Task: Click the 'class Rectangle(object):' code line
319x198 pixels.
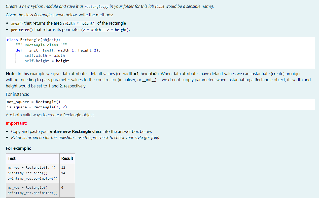Action: [33, 40]
